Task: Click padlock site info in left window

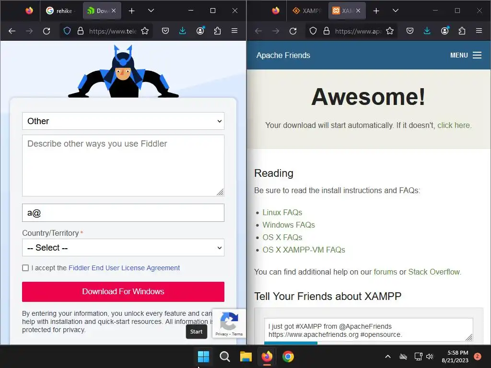Action: (x=81, y=31)
